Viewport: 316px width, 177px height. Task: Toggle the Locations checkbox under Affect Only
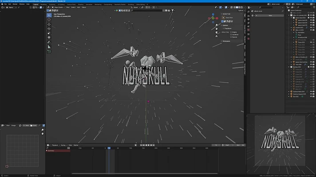231,35
